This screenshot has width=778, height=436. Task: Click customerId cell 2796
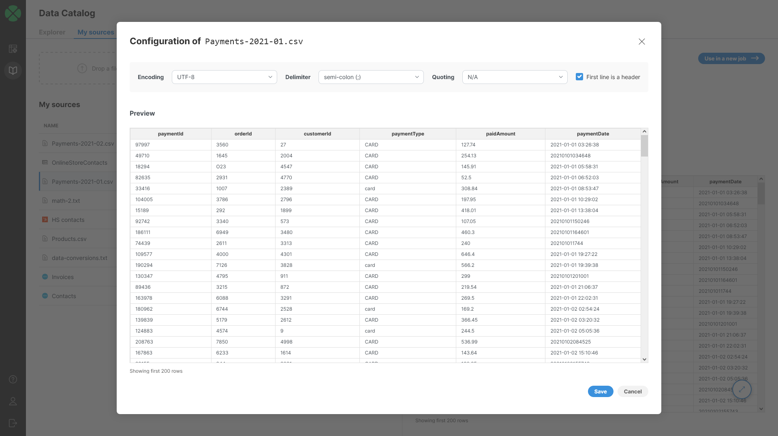317,200
